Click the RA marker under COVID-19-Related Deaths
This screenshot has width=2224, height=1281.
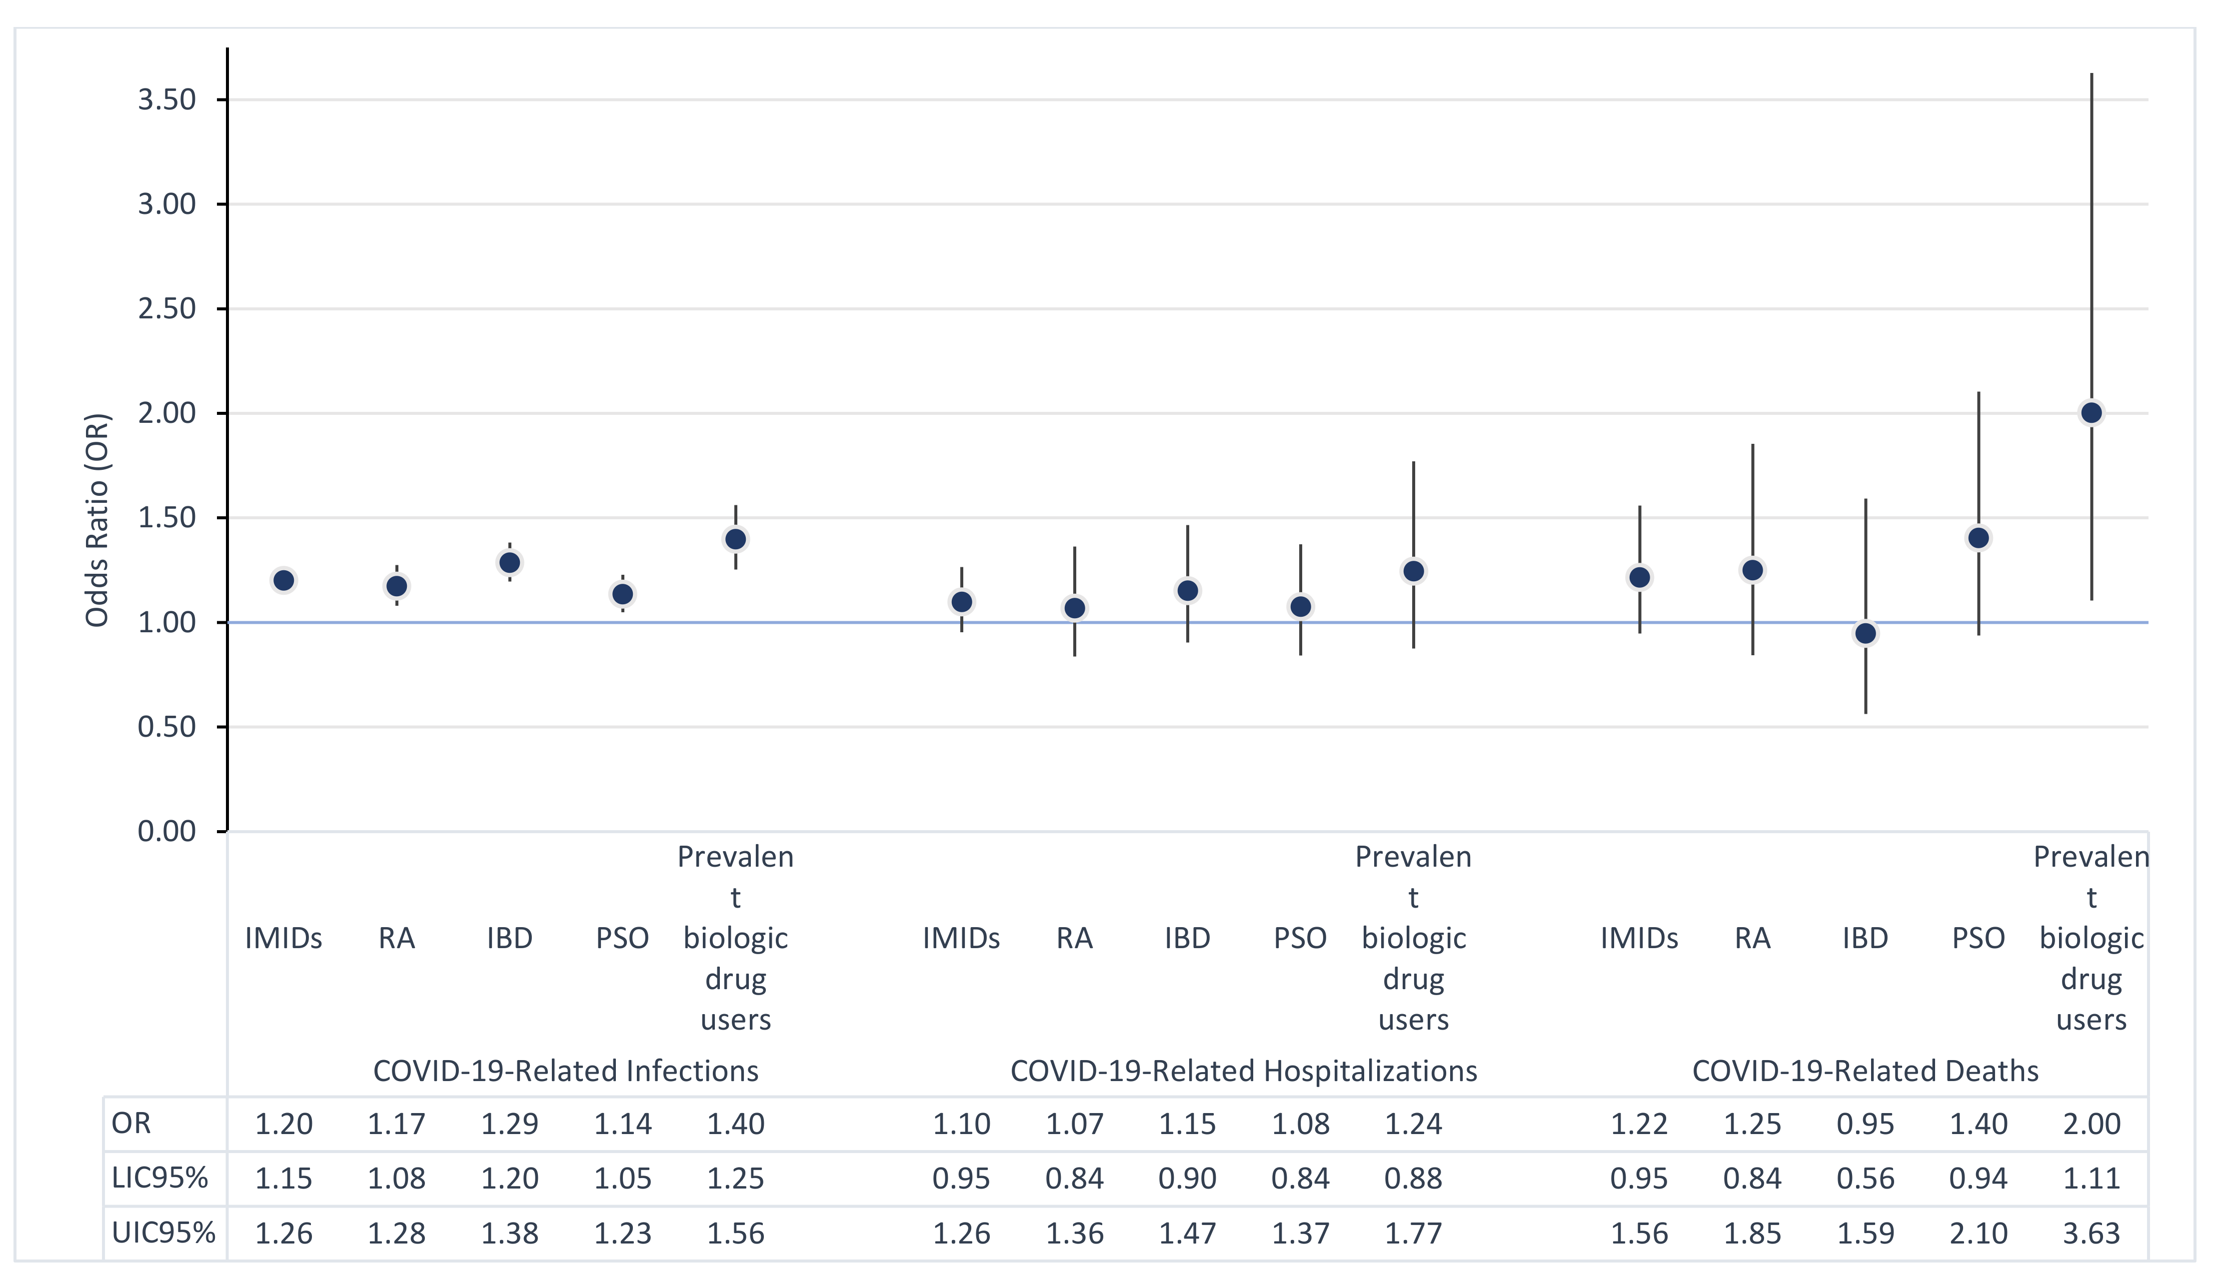tap(1753, 570)
